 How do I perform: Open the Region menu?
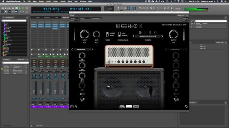[42, 1]
